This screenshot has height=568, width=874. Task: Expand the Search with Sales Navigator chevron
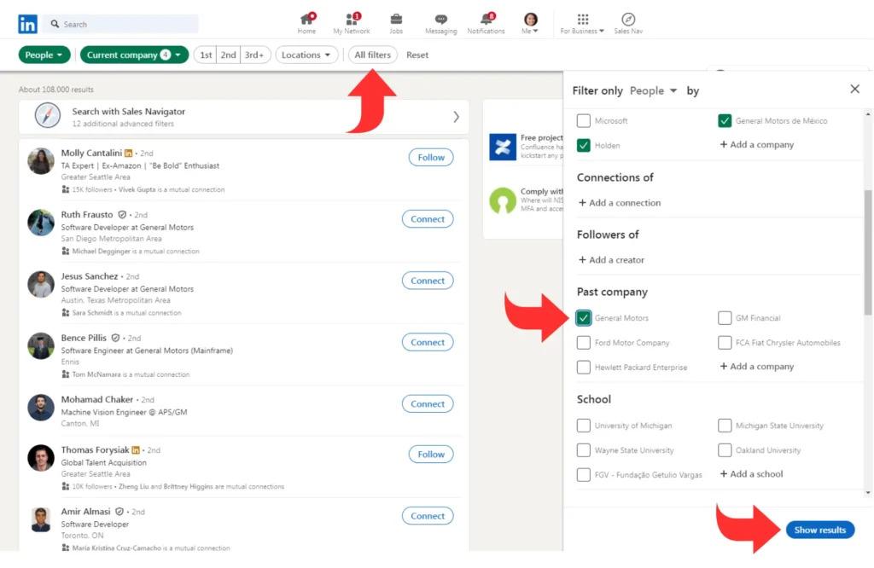pyautogui.click(x=456, y=116)
